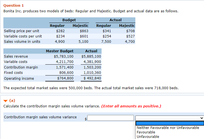Click actual Majestic variable cost '$527'
The width and height of the screenshot is (204, 139).
pos(130,36)
